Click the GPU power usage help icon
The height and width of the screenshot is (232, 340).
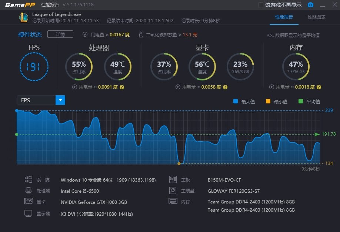(x=225, y=87)
